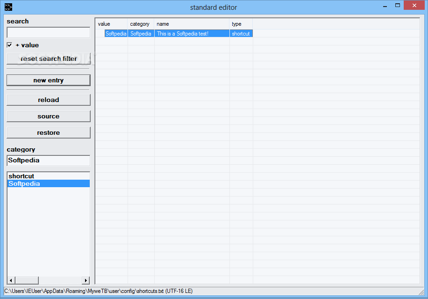Select the Softpedia cell in value column

coord(116,34)
